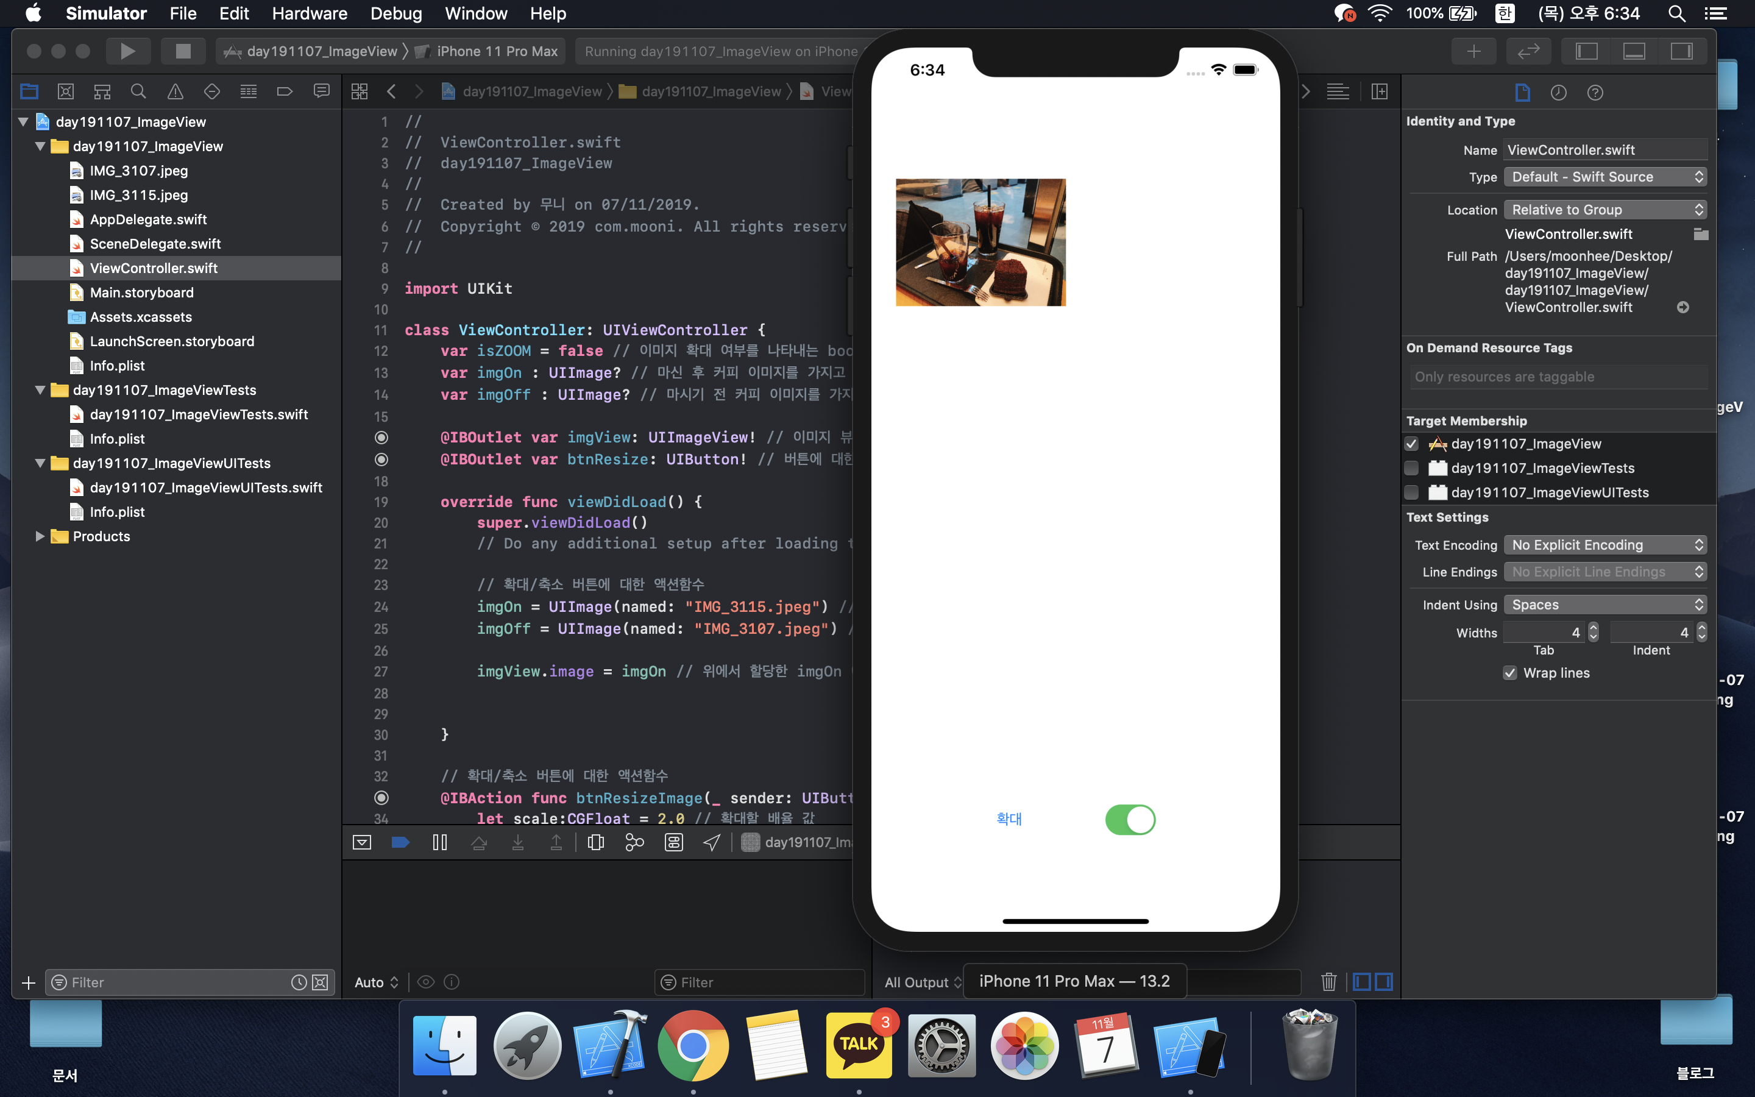Open the Find navigator magnifier icon
The image size is (1755, 1097).
138,91
